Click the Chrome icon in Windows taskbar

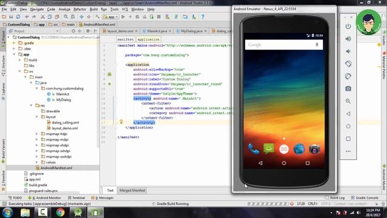coord(60,213)
